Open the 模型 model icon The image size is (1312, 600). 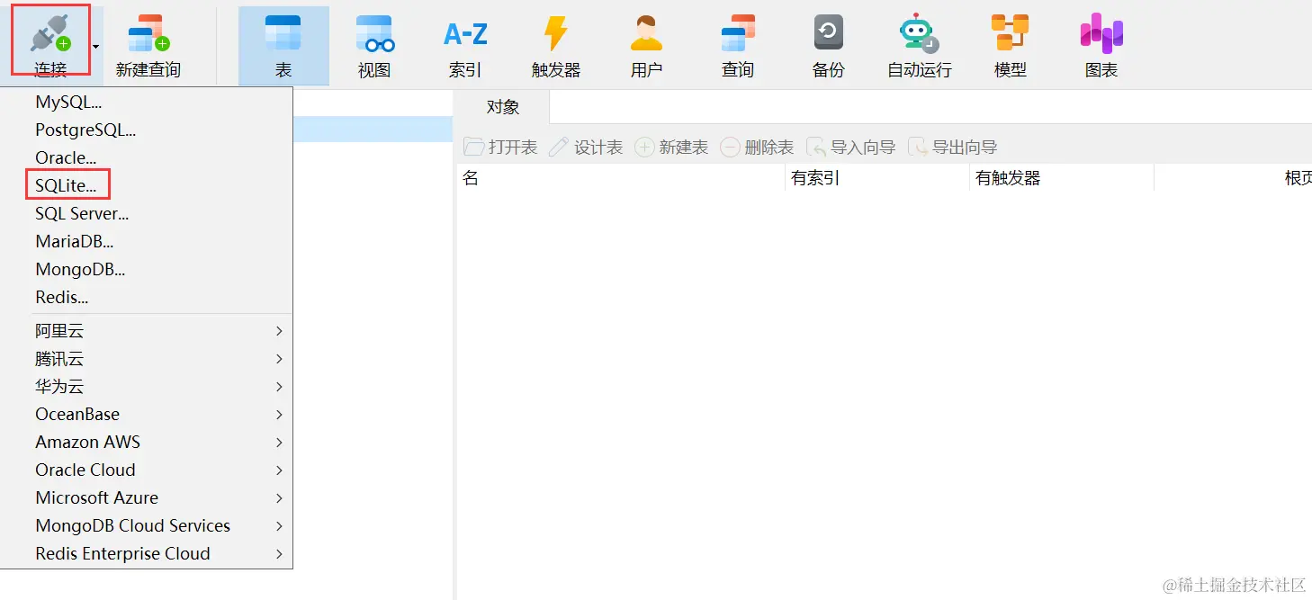[1010, 34]
